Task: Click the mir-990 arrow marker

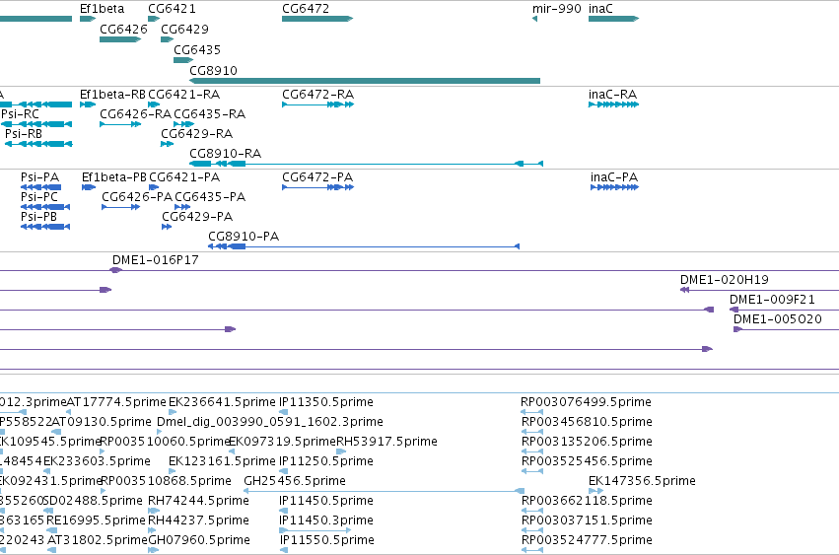Action: [x=534, y=19]
